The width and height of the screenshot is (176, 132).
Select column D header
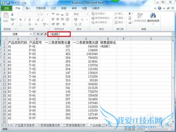click(x=86, y=39)
